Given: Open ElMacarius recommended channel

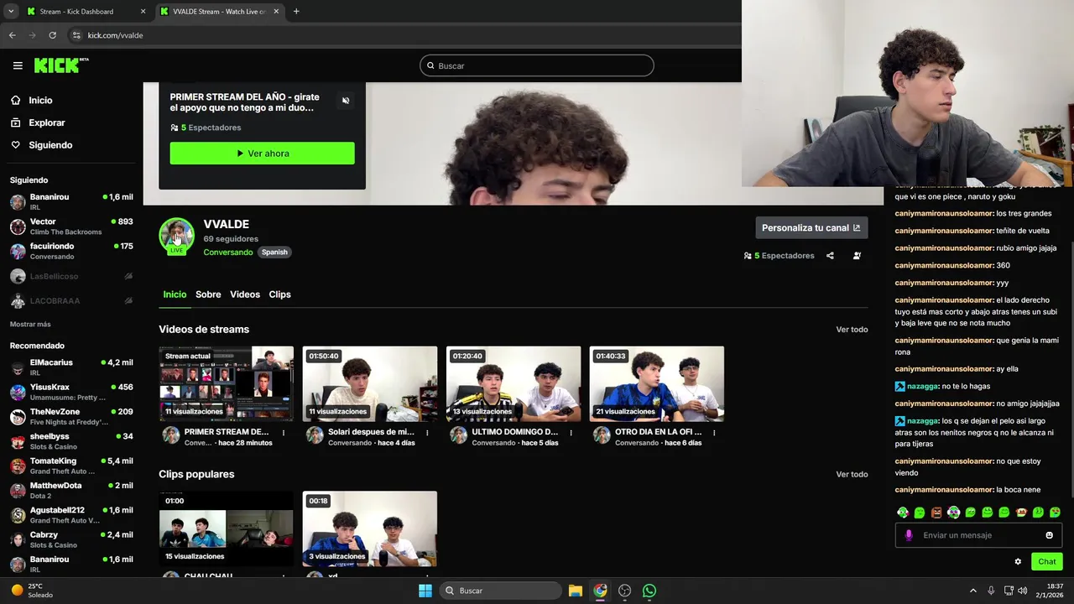Looking at the screenshot, I should coord(71,367).
